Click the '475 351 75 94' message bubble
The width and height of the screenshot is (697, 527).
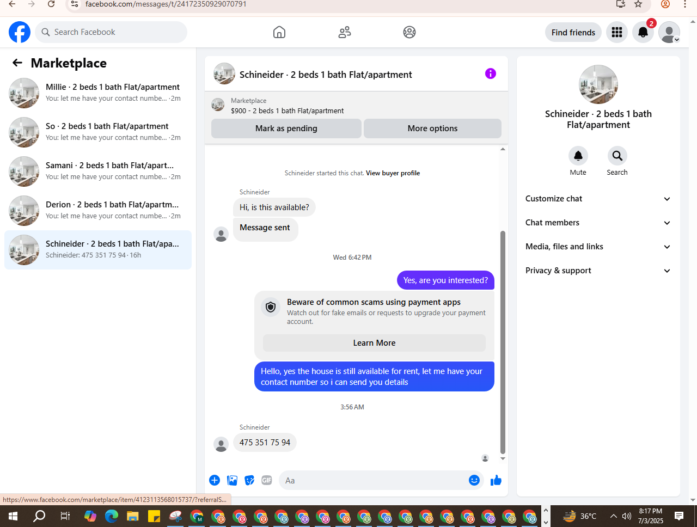[x=265, y=443]
